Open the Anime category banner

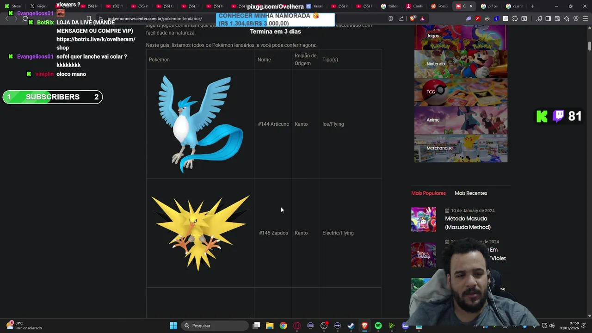[461, 120]
